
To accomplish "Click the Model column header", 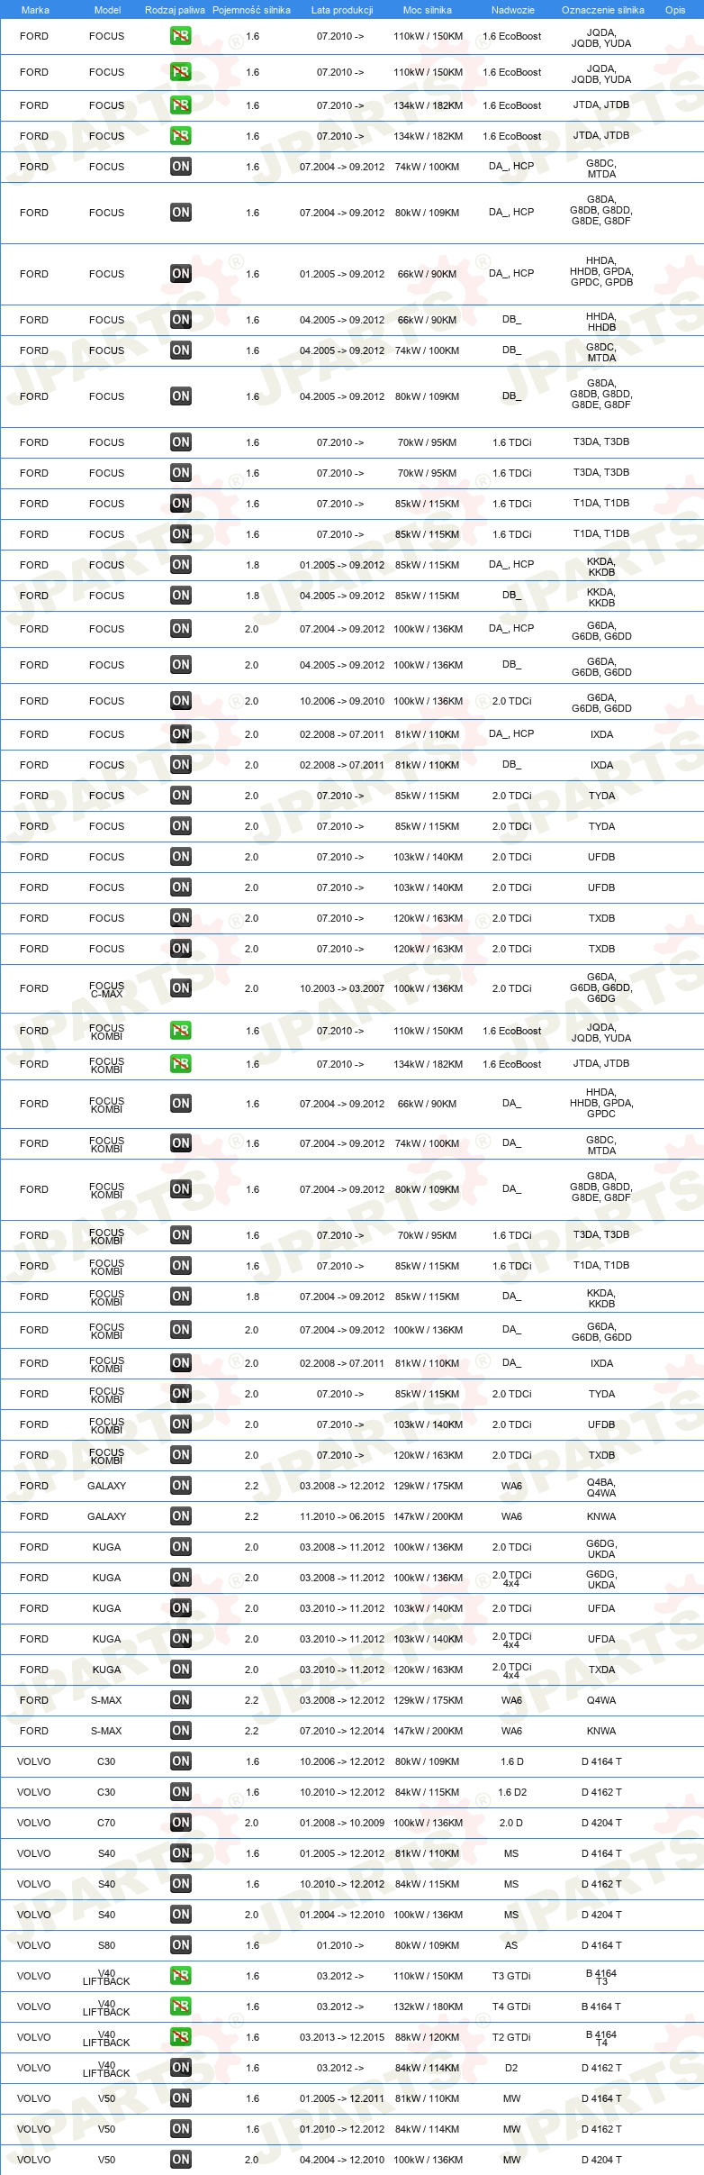I will click(107, 10).
